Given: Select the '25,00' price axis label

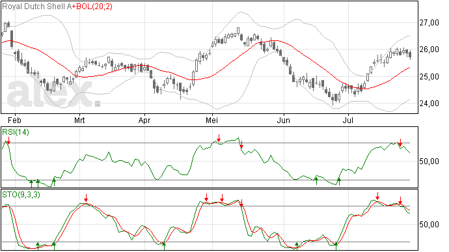Looking at the screenshot, I should coord(429,77).
